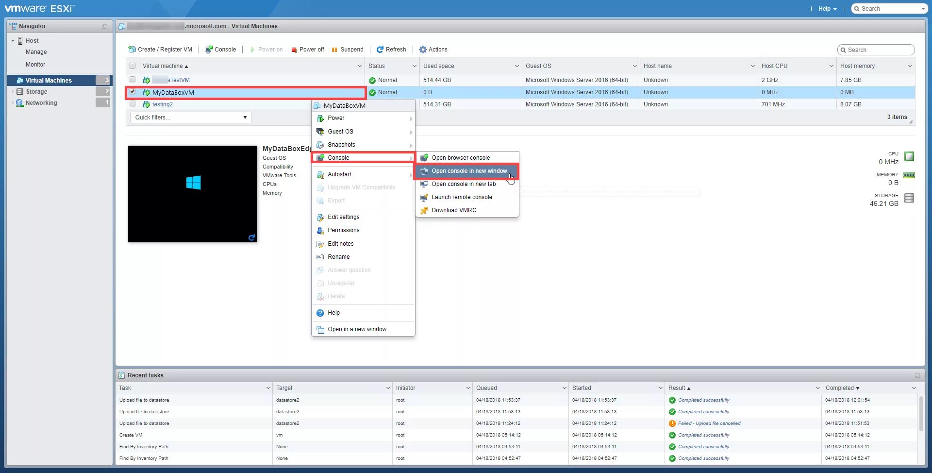
Task: Open the Guest OS column dropdown arrow
Action: [635, 66]
